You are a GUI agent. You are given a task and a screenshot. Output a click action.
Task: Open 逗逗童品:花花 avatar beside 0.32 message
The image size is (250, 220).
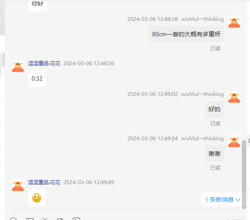(18, 66)
